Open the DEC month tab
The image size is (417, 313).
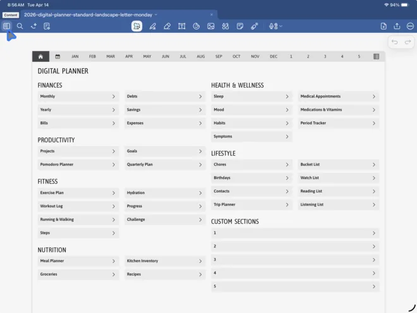pos(274,56)
